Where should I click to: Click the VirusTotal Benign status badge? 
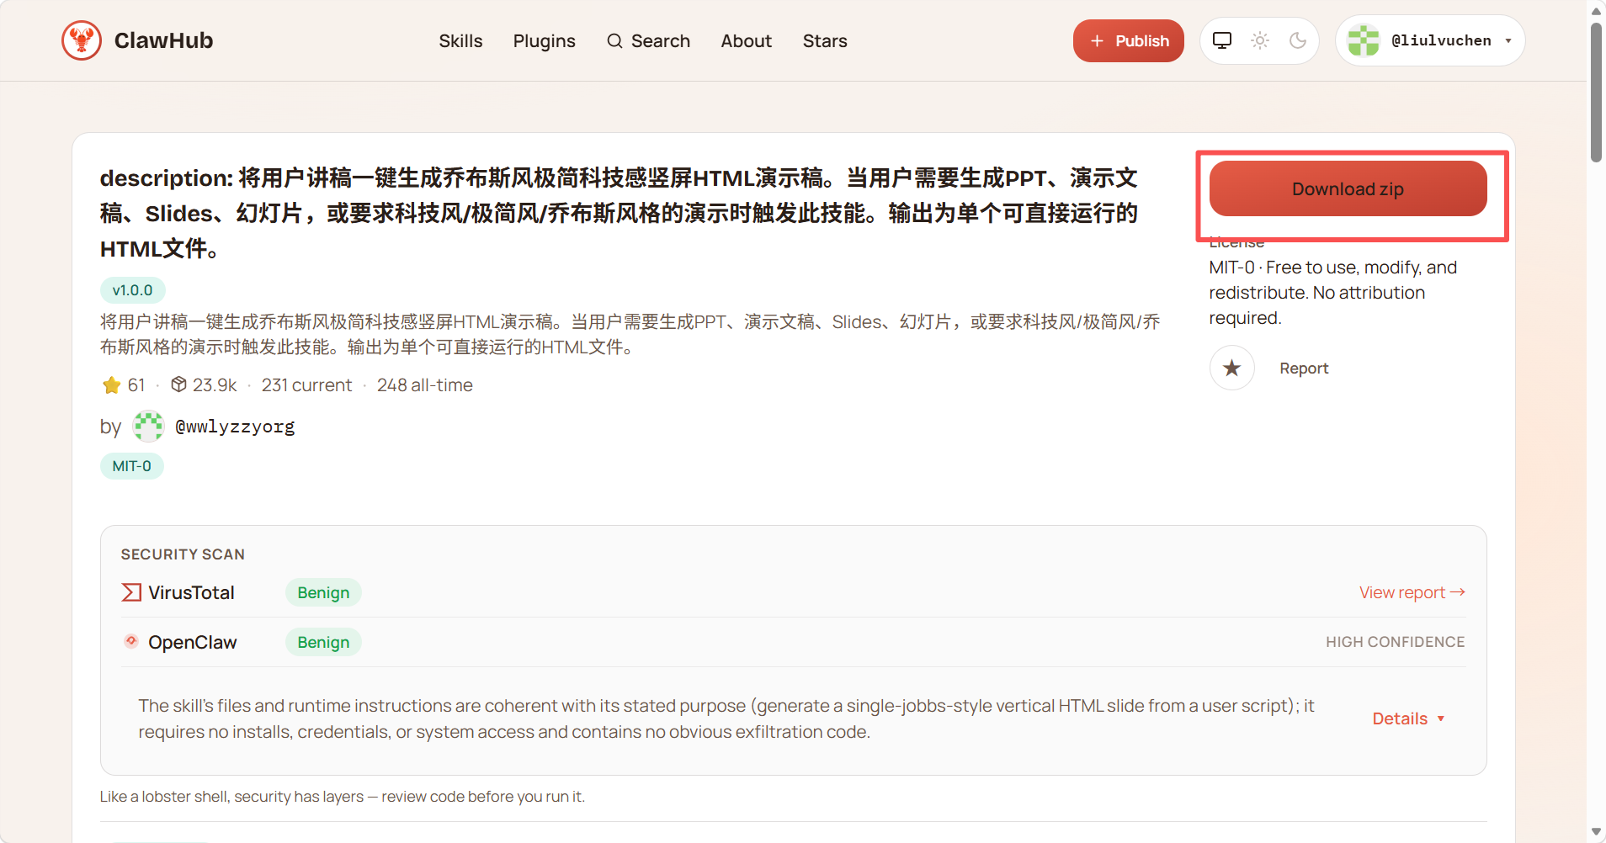(323, 592)
